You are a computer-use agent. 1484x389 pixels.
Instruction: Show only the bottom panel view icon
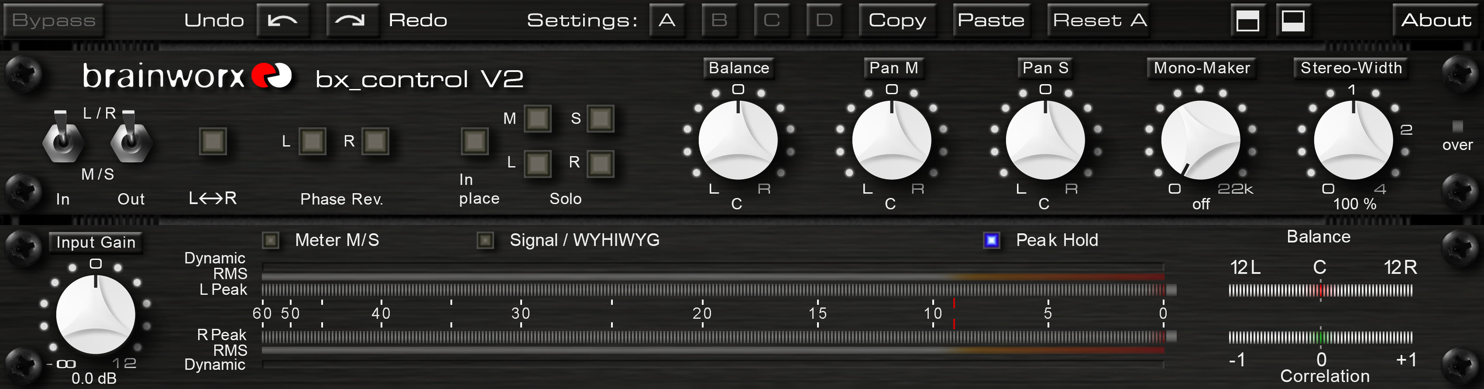(x=1293, y=21)
